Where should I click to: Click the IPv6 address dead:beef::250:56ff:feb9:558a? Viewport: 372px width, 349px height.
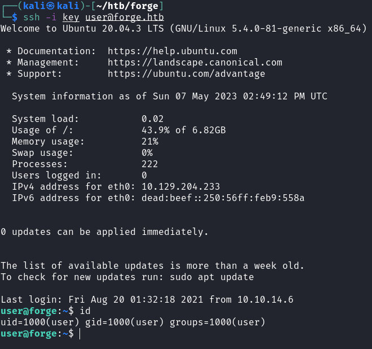223,198
